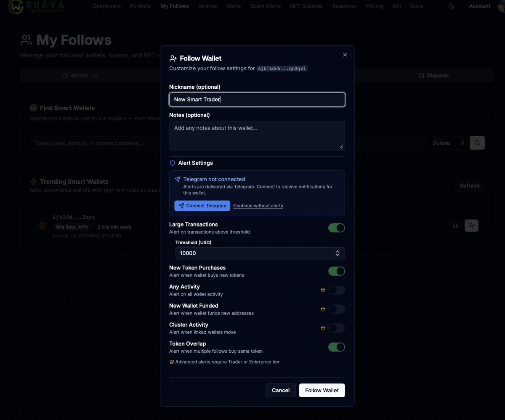The width and height of the screenshot is (505, 420).
Task: Open the Pricing nav item
Action: (374, 6)
